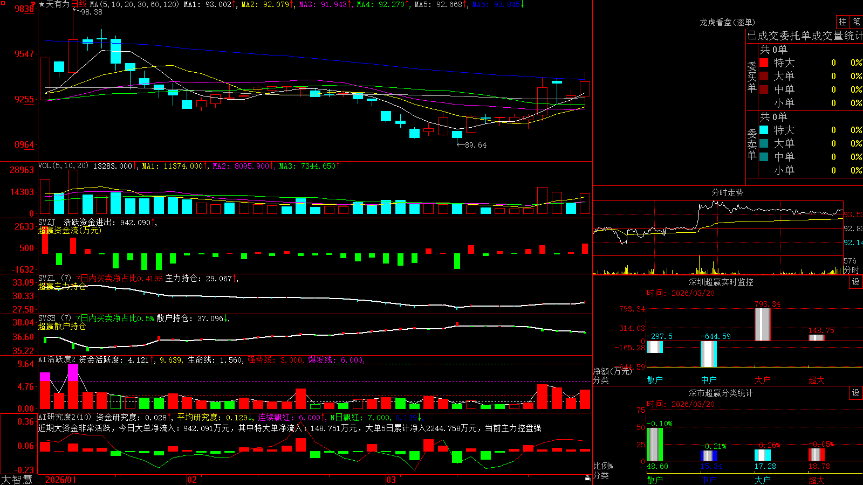Click dark red 中单 swatch under 委买单
This screenshot has width=863, height=485.
coord(764,89)
